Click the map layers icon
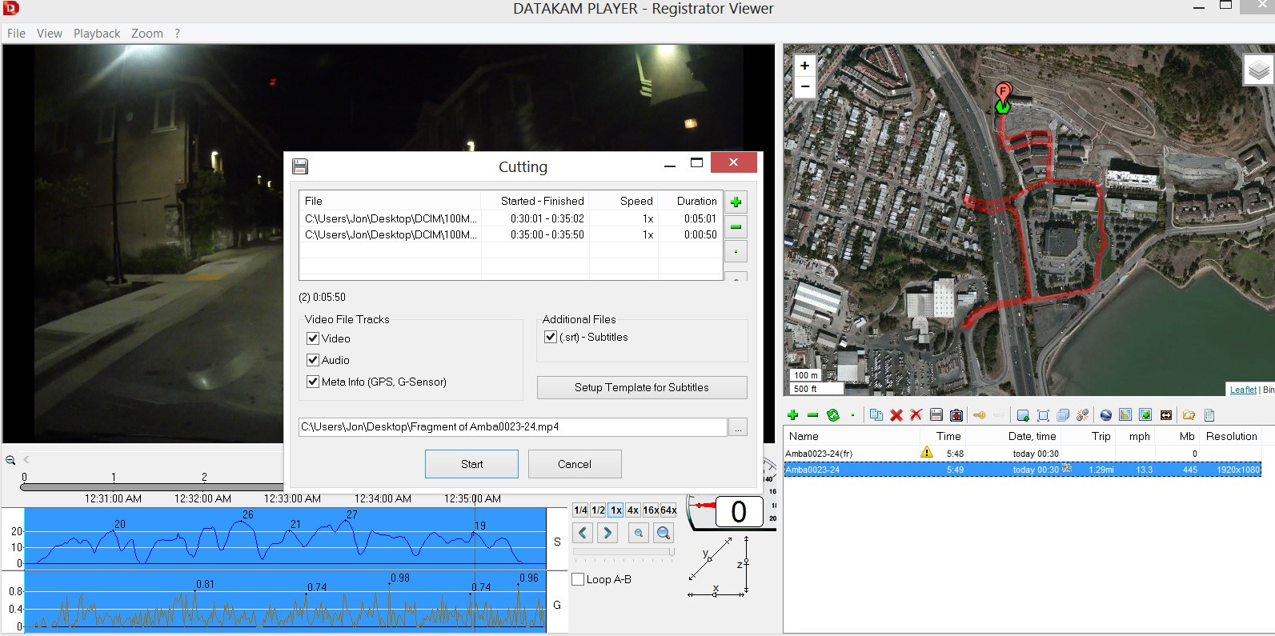Viewport: 1275px width, 636px height. tap(1258, 70)
